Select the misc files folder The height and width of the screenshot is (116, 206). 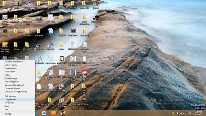[27, 32]
